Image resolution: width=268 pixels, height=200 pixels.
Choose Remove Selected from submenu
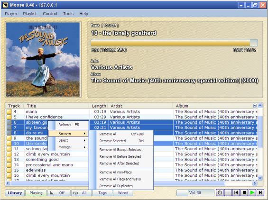point(121,141)
